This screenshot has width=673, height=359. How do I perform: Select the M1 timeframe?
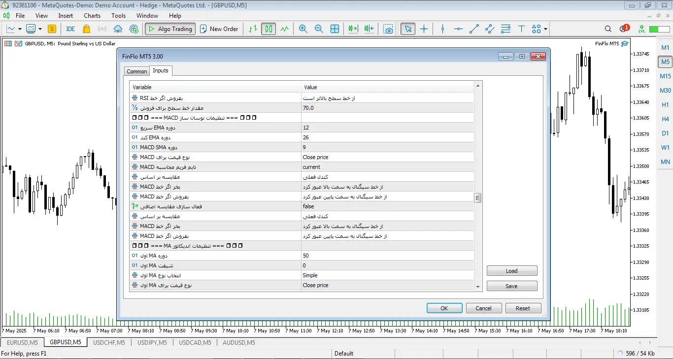tap(665, 48)
